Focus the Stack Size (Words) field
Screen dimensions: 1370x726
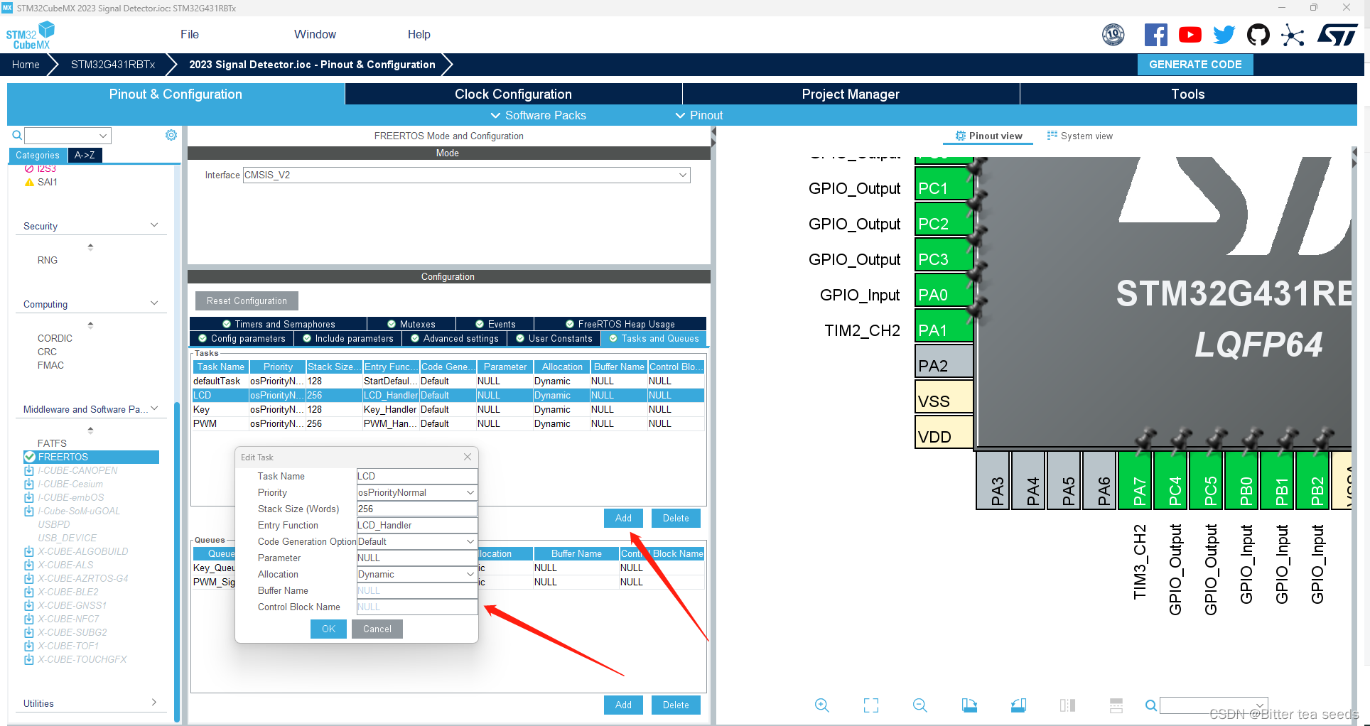pos(417,509)
